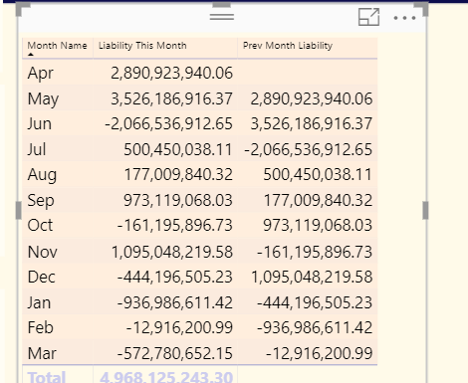Click Aug's Prev Month Liability value 500,450,038.11
Screen dimensions: 468x383
(x=318, y=175)
